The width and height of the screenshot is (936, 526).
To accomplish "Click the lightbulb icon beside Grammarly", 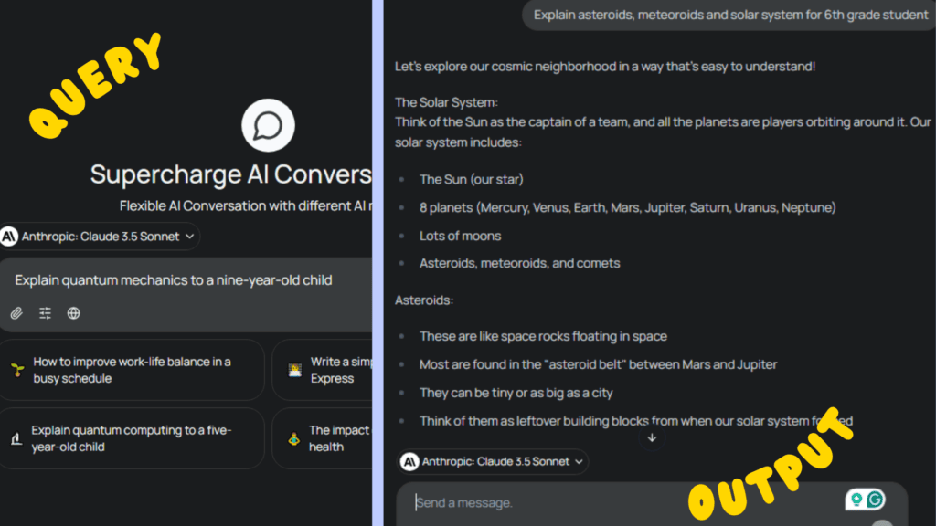I will [856, 500].
